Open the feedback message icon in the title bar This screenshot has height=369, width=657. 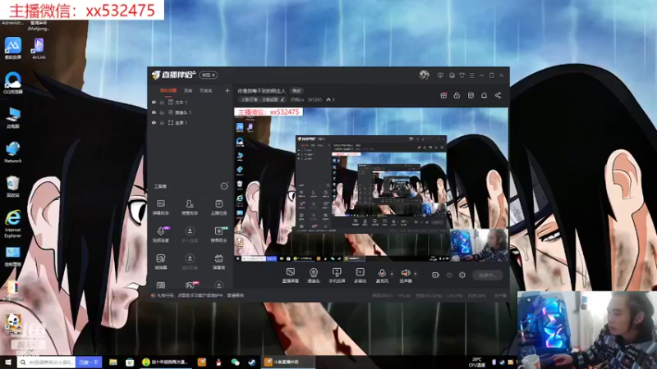pyautogui.click(x=440, y=75)
